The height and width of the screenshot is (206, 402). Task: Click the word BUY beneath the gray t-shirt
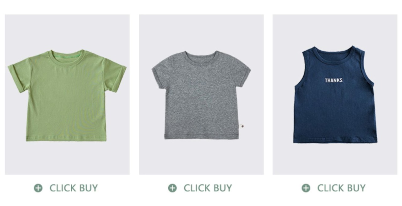pyautogui.click(x=222, y=188)
